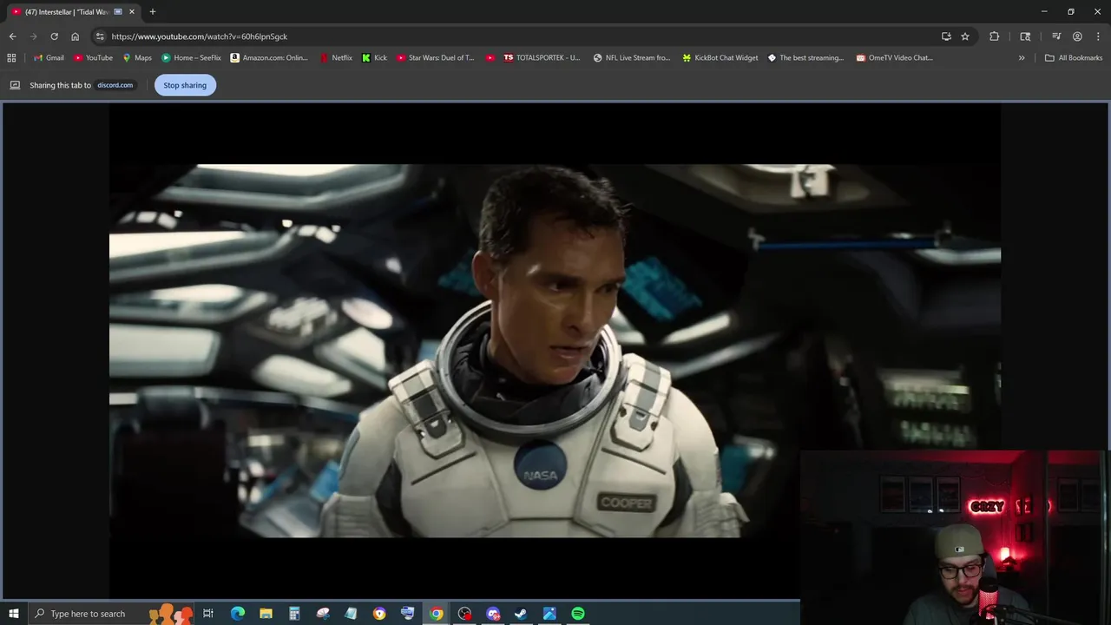Switch to Google Chrome on the taskbar
This screenshot has height=625, width=1111.
[436, 614]
